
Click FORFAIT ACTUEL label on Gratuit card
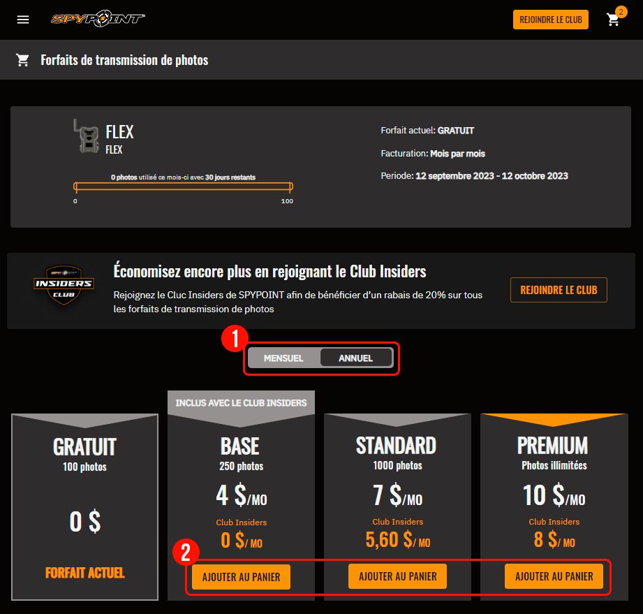(85, 573)
